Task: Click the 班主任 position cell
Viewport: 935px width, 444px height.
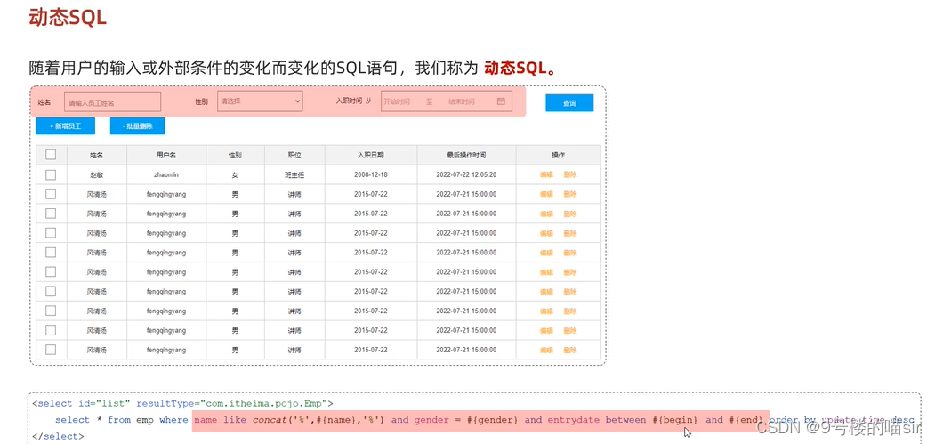Action: click(294, 175)
